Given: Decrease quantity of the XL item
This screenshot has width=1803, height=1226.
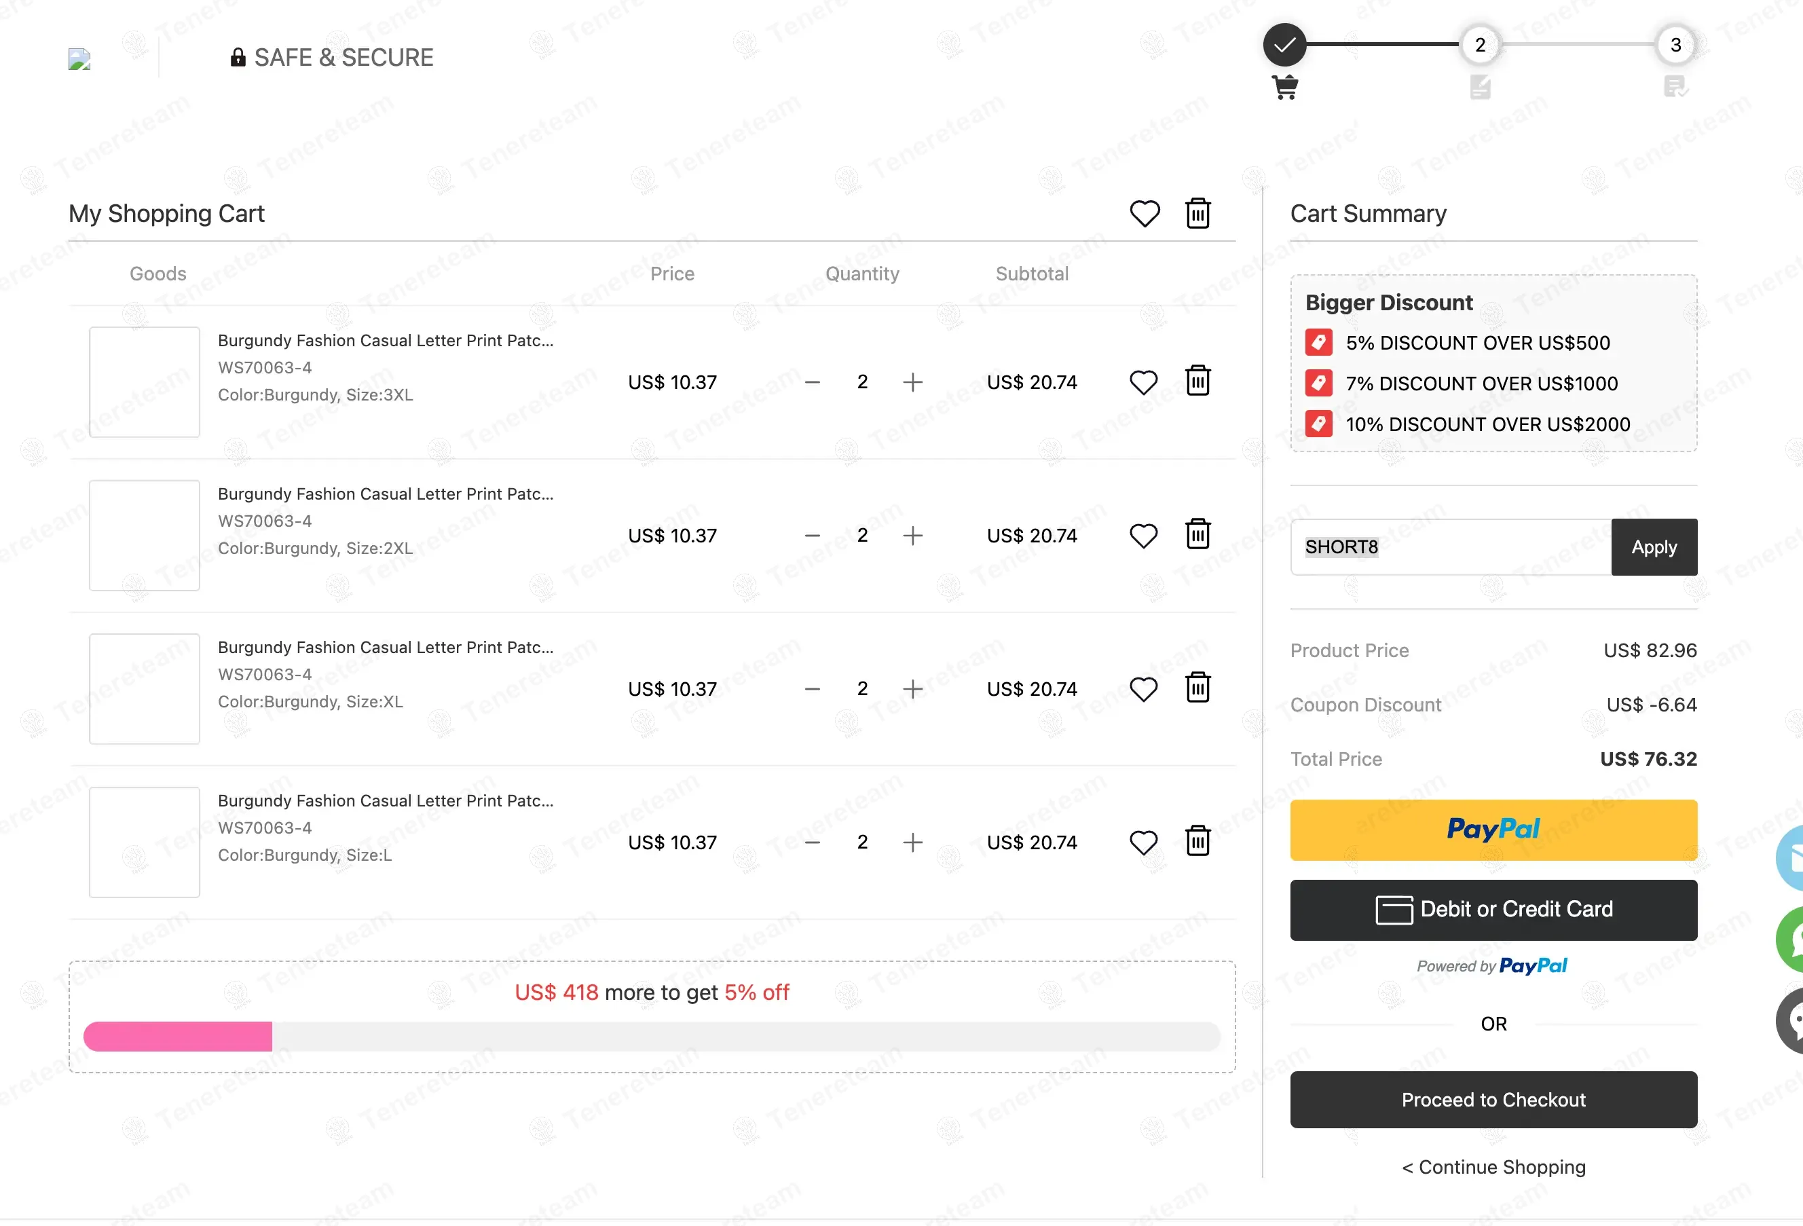Looking at the screenshot, I should click(813, 689).
